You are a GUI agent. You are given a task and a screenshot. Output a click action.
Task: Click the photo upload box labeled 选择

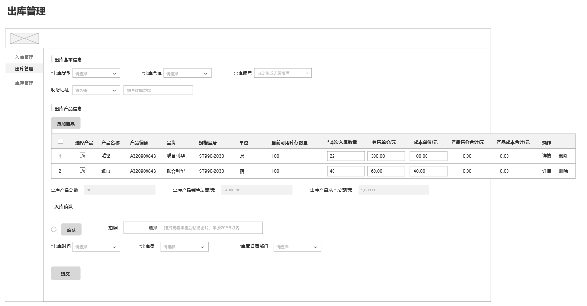coord(193,228)
